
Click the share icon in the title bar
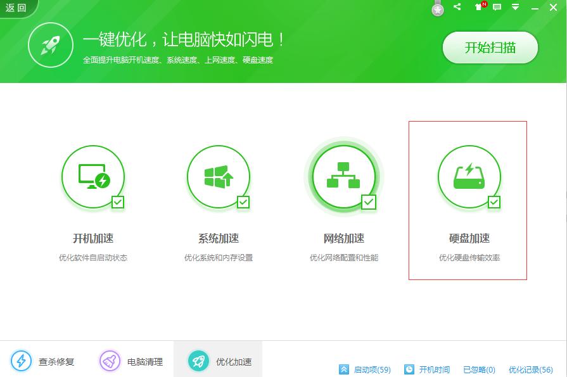click(x=457, y=7)
